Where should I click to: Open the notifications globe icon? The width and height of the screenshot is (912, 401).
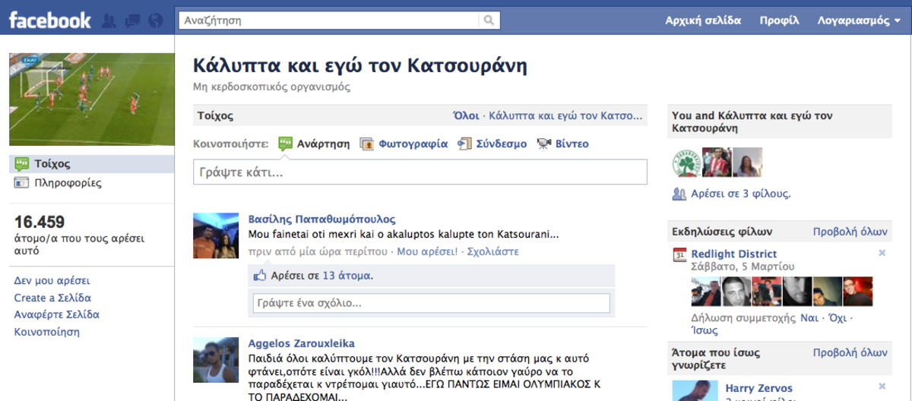157,21
